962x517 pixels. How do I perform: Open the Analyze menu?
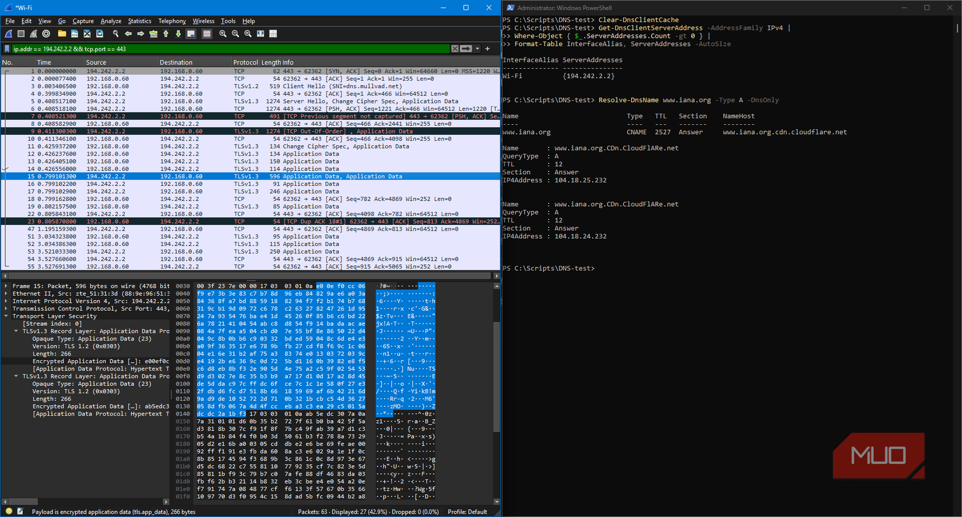pos(111,21)
